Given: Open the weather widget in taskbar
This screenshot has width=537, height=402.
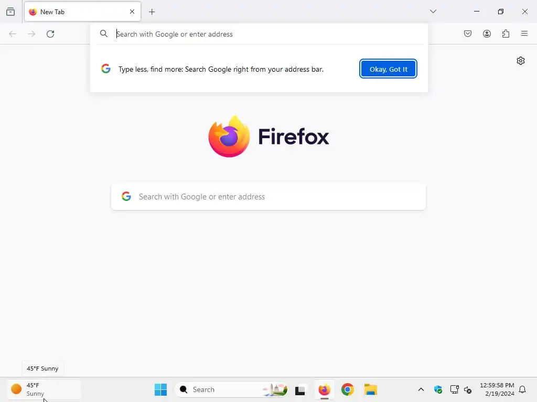Looking at the screenshot, I should point(44,389).
